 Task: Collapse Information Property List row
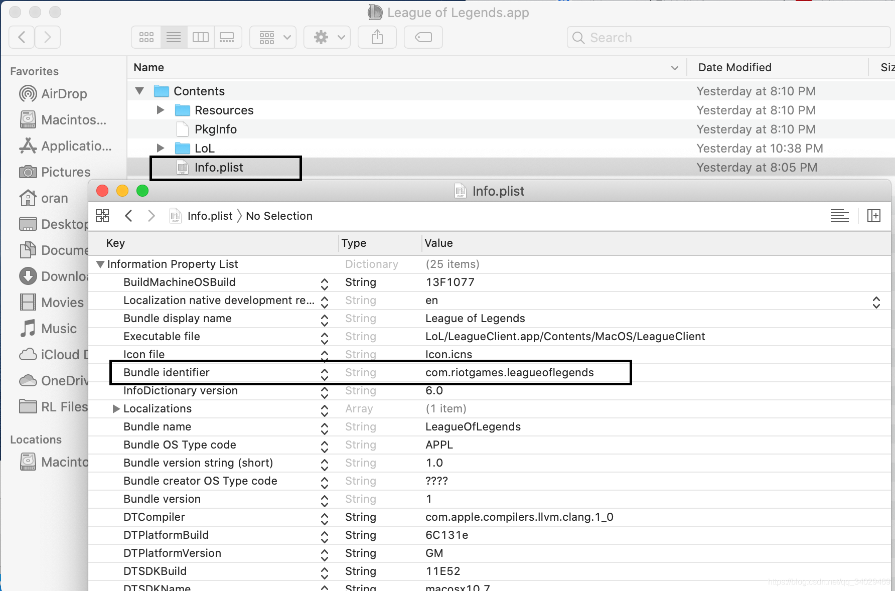[x=100, y=264]
